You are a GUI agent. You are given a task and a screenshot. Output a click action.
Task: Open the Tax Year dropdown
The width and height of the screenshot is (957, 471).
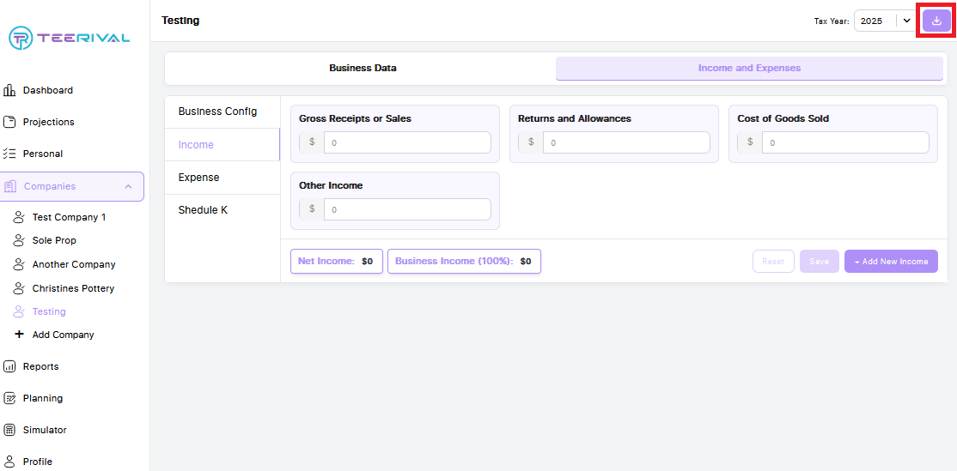884,21
